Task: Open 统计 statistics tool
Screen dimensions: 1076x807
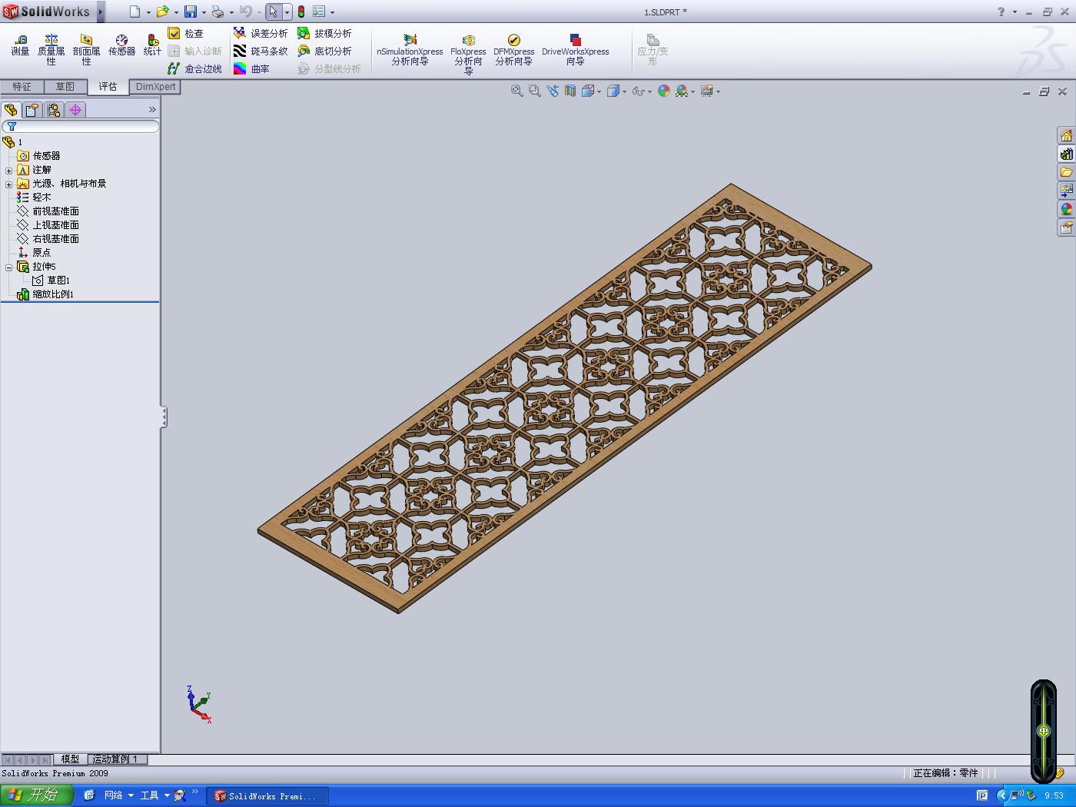Action: point(152,45)
